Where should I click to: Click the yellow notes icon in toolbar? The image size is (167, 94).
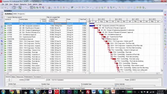click(x=138, y=8)
